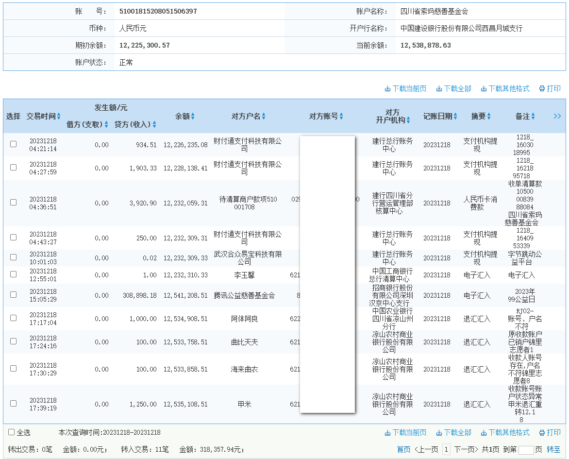Click the account number 51001815208051506397
The image size is (569, 459).
[x=158, y=11]
